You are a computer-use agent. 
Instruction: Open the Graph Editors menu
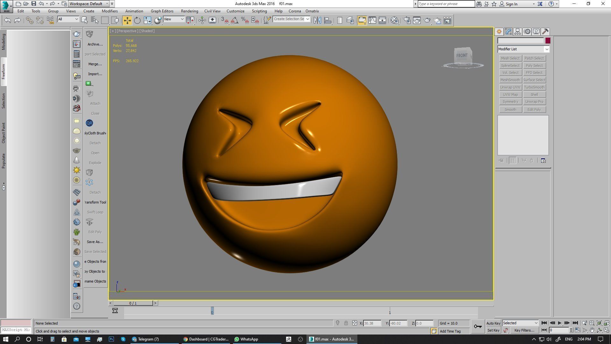pyautogui.click(x=162, y=11)
